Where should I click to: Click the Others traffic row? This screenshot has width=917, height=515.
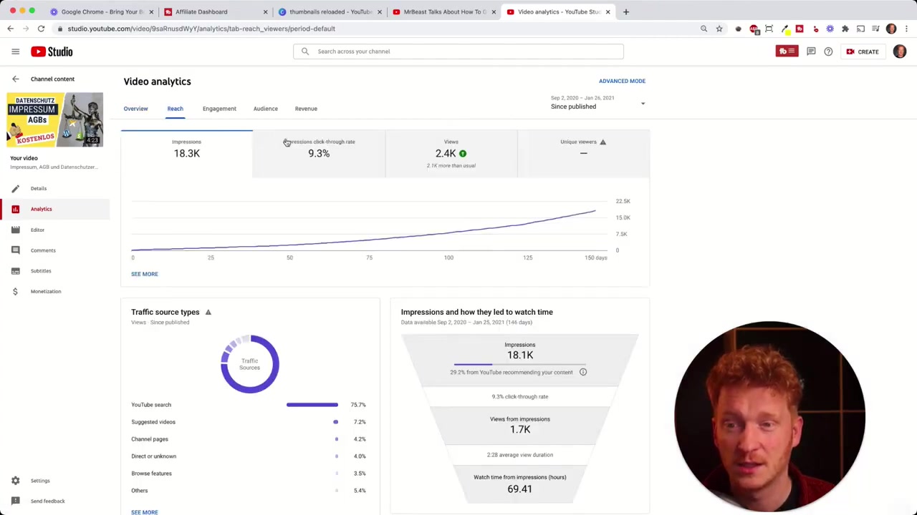(x=249, y=491)
